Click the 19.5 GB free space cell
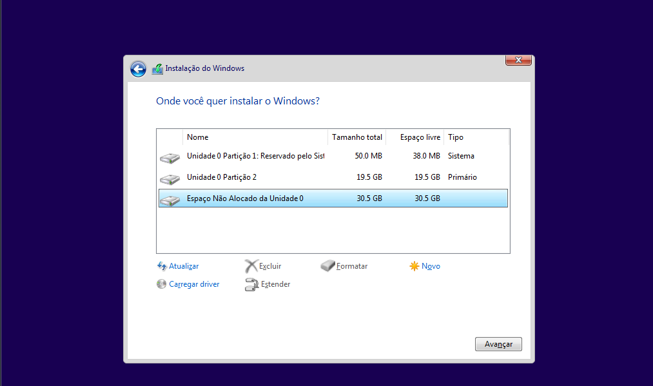The image size is (653, 386). (427, 177)
